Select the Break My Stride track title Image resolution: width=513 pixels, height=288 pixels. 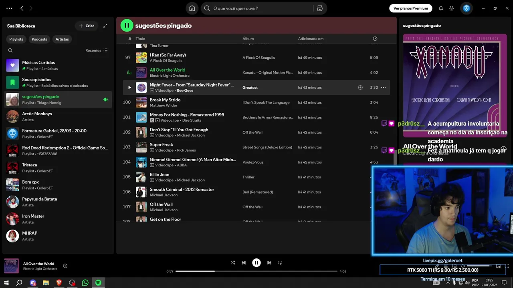[165, 100]
